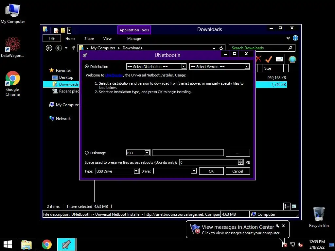This screenshot has height=251, width=335.
Task: Open the recent locations dropdown arrow
Action: (x=66, y=48)
